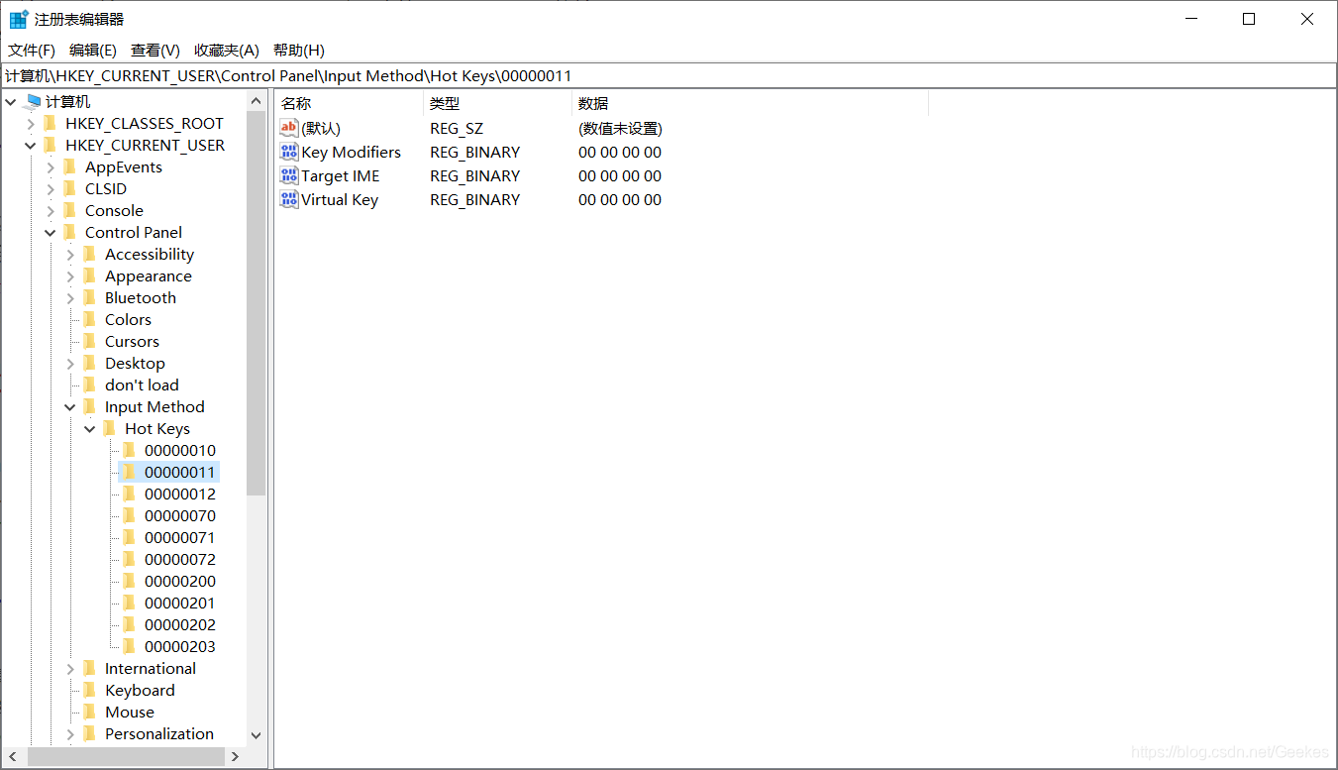Click the folder icon beside CLSID
This screenshot has width=1338, height=770.
click(69, 188)
